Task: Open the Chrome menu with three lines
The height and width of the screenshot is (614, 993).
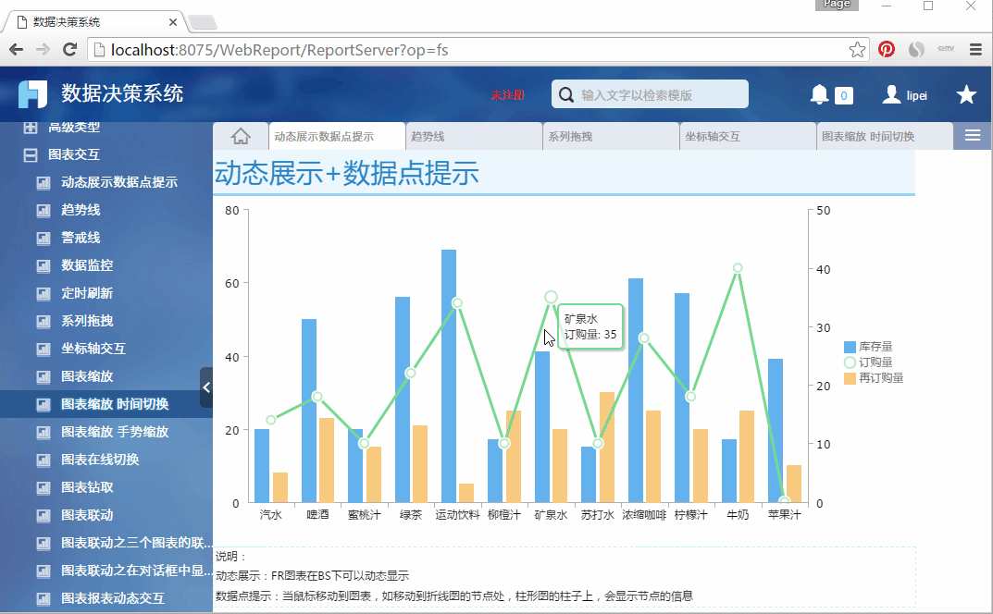Action: [x=974, y=49]
